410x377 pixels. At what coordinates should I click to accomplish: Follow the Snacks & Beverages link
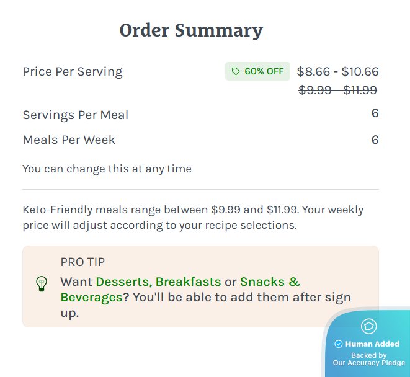(270, 282)
